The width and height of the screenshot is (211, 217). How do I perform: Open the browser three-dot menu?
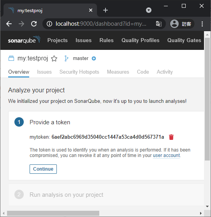click(202, 24)
